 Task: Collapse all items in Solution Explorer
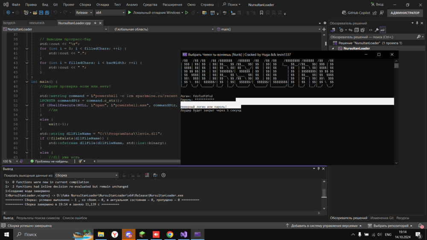point(357,30)
